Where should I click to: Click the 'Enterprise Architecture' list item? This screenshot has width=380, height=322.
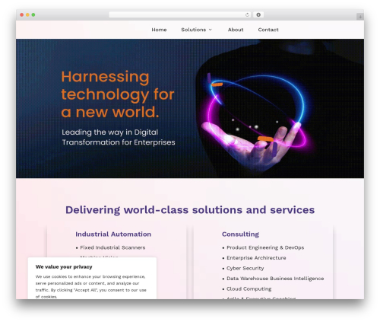click(x=256, y=258)
